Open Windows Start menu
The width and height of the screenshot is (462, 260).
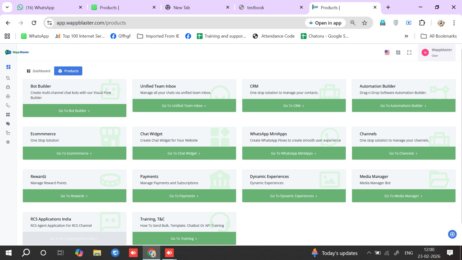(x=9, y=253)
